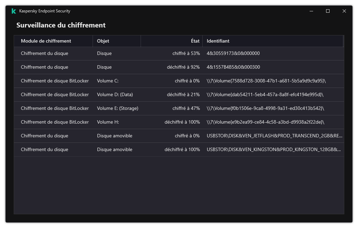
Task: Select the row for Volume C:
Action: click(137, 81)
